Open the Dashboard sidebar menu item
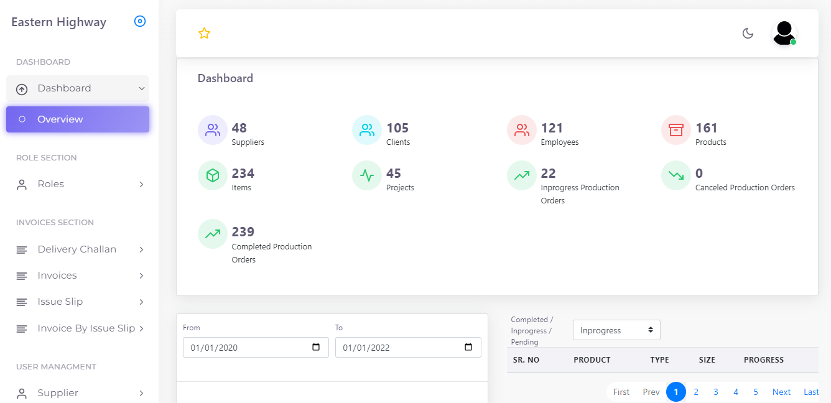Screen dimensions: 831x403 coord(78,88)
